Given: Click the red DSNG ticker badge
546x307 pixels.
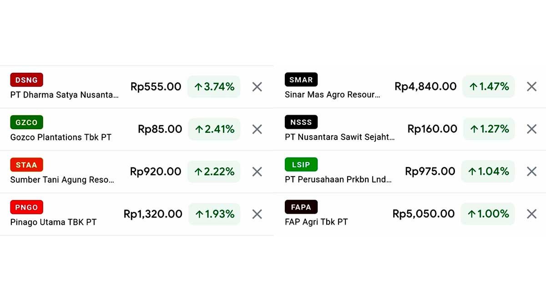Looking at the screenshot, I should pyautogui.click(x=26, y=80).
